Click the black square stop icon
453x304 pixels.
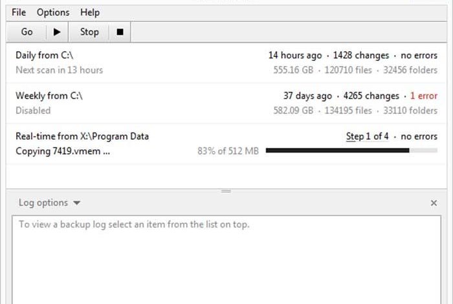(120, 32)
